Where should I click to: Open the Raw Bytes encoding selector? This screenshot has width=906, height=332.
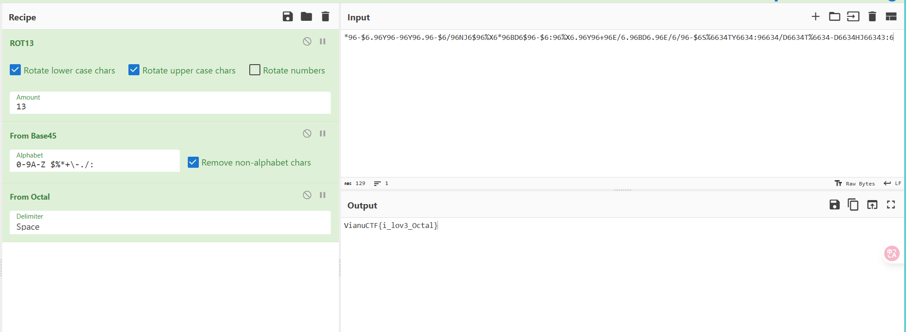[855, 183]
